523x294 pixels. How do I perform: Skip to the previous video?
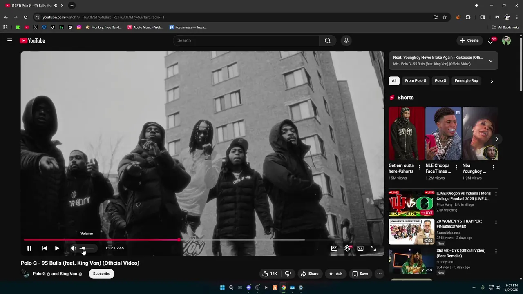click(x=45, y=248)
